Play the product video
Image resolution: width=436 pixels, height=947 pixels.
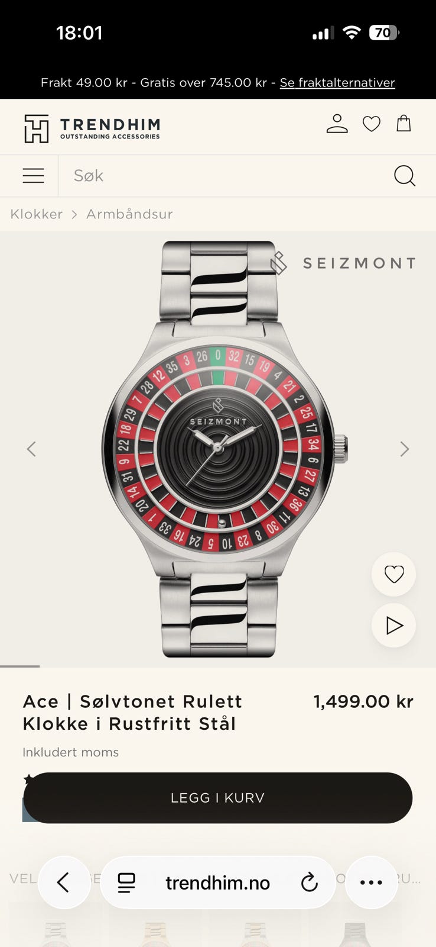point(393,625)
